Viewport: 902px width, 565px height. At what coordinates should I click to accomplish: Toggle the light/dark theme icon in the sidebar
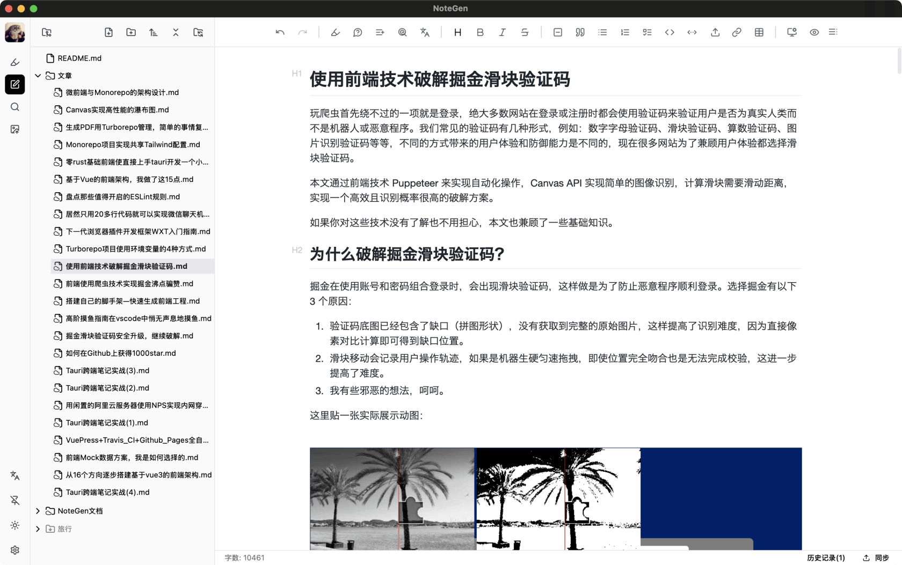coord(14,525)
